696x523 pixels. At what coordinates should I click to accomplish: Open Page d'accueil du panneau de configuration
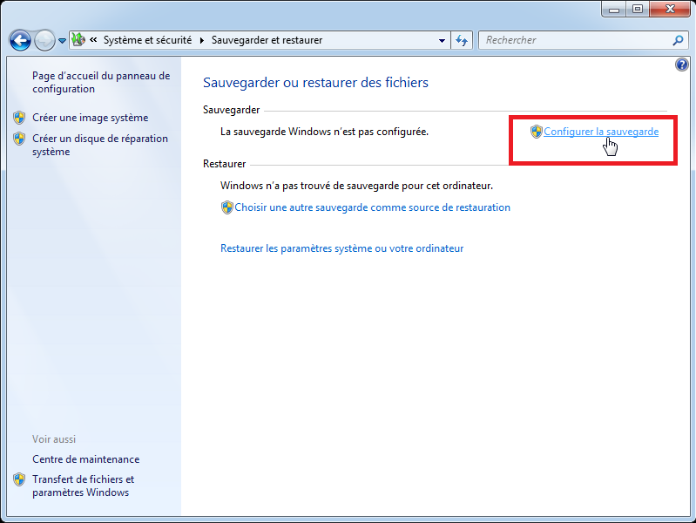(101, 82)
